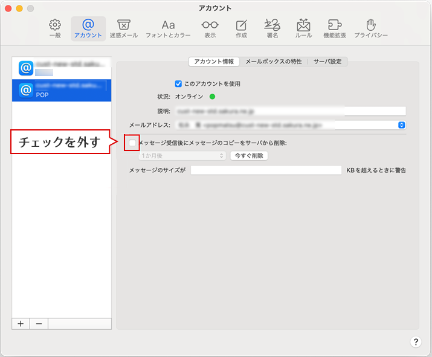
Task: Open the 作成 composing preferences
Action: pyautogui.click(x=241, y=28)
